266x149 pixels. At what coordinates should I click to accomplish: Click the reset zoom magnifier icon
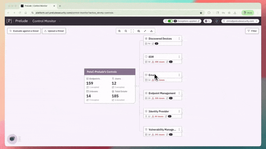click(139, 31)
